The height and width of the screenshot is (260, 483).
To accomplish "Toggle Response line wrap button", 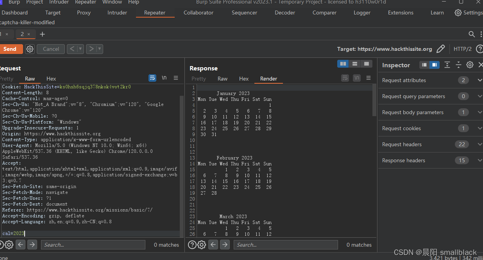I will tap(345, 78).
